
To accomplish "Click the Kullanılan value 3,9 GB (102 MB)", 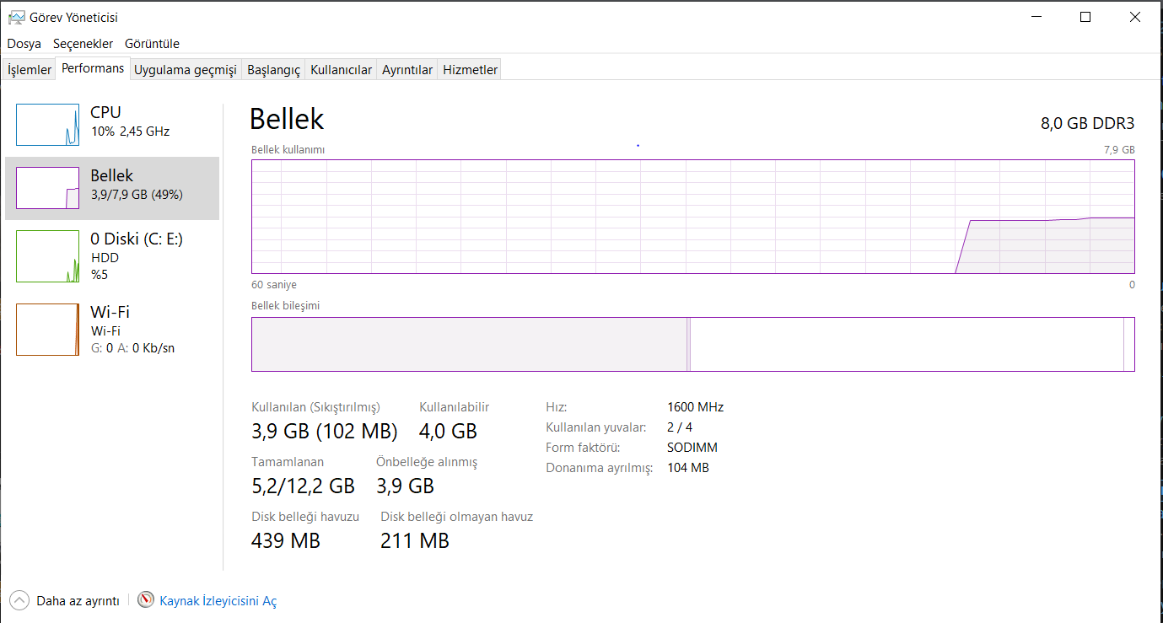I will tap(325, 432).
